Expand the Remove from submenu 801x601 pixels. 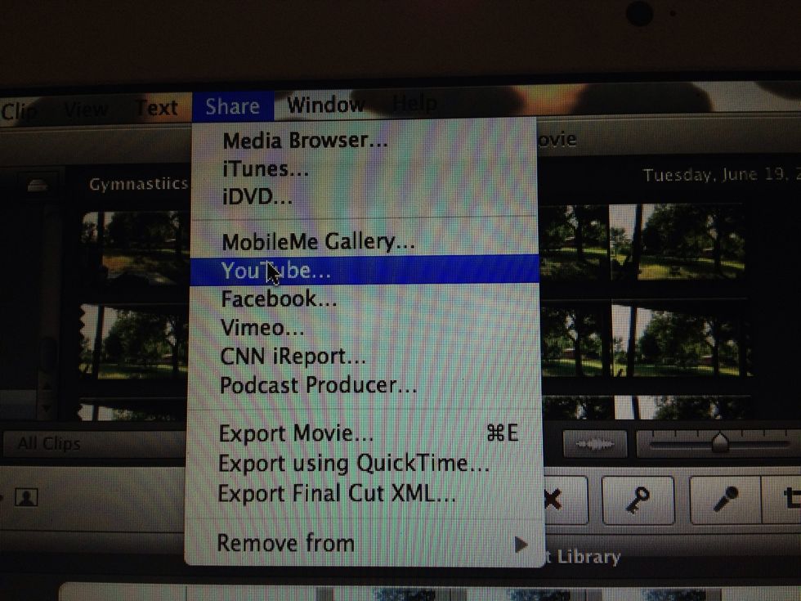pos(364,543)
